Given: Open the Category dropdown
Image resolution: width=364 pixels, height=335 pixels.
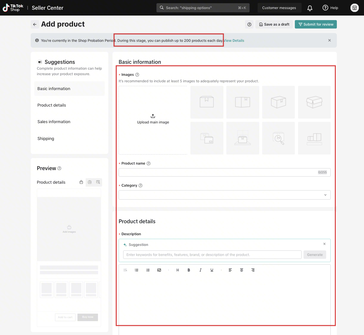Looking at the screenshot, I should (224, 195).
